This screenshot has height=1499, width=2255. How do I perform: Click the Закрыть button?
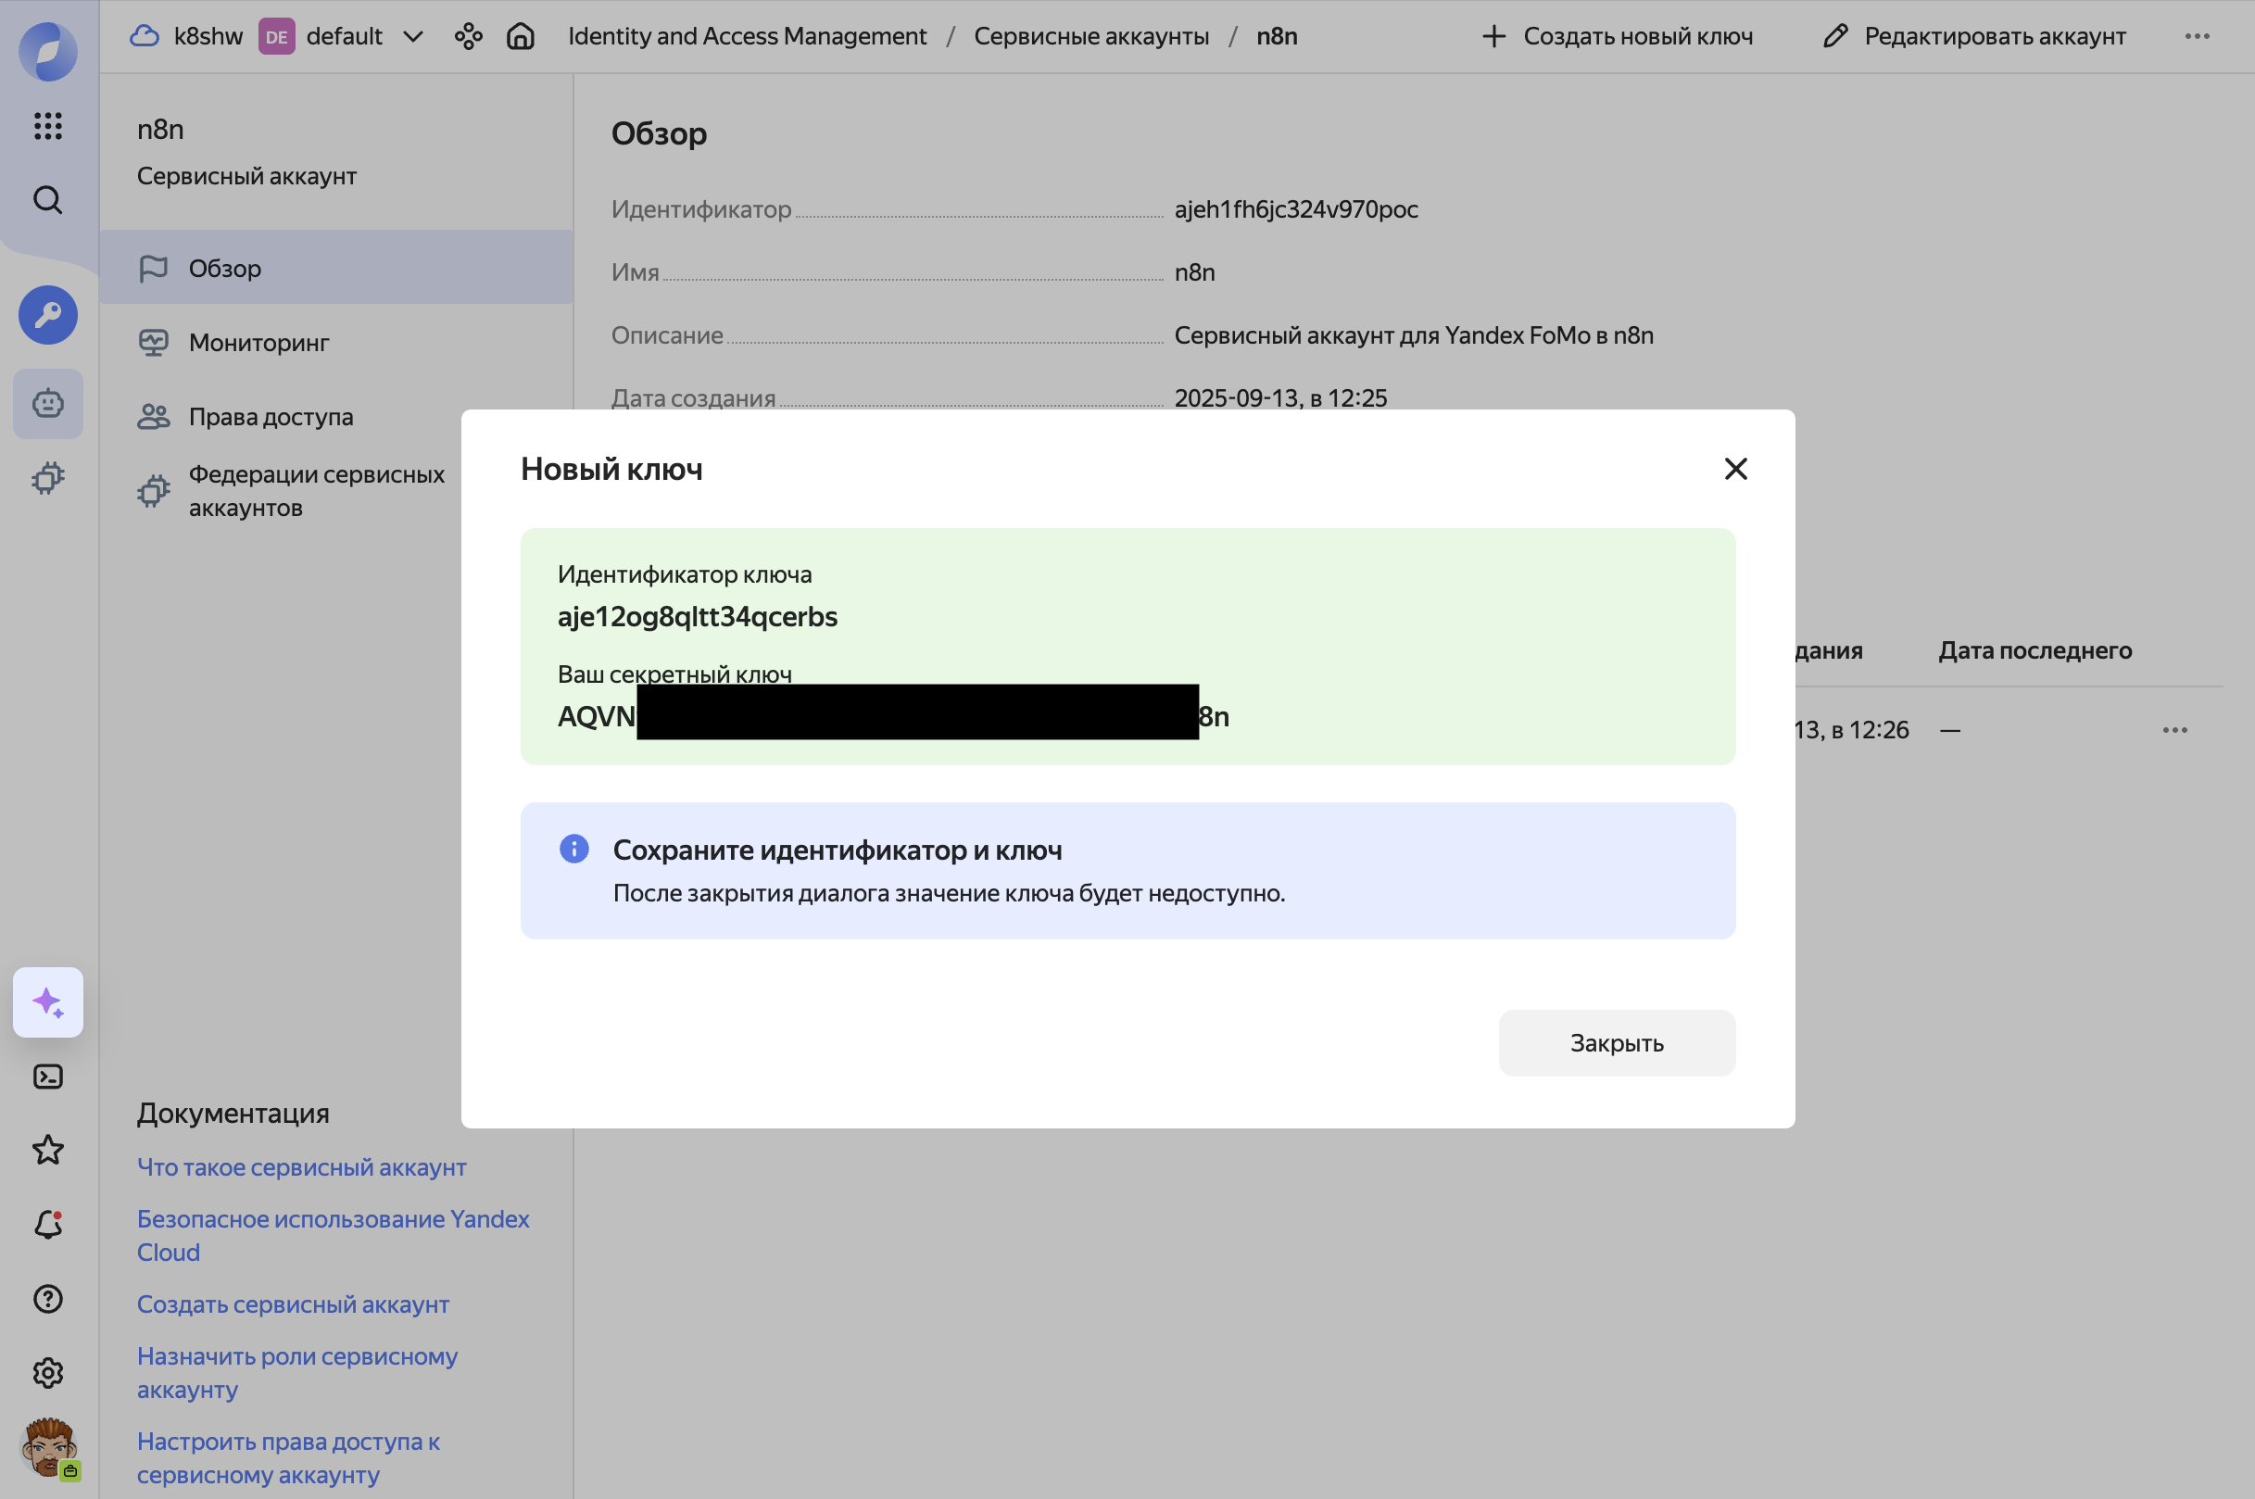1617,1042
